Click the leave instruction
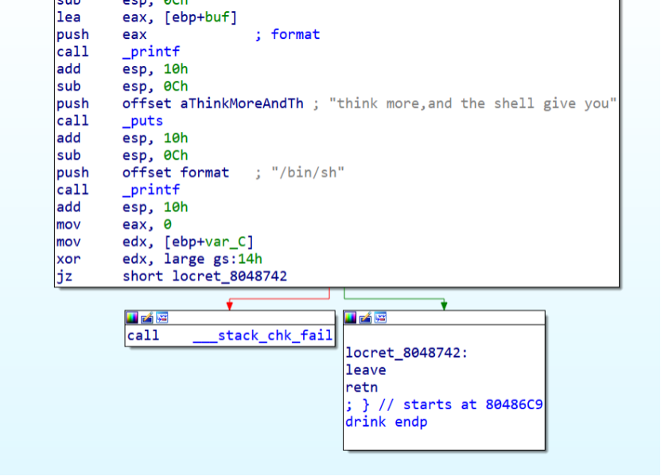Image resolution: width=661 pixels, height=476 pixels. 366,370
